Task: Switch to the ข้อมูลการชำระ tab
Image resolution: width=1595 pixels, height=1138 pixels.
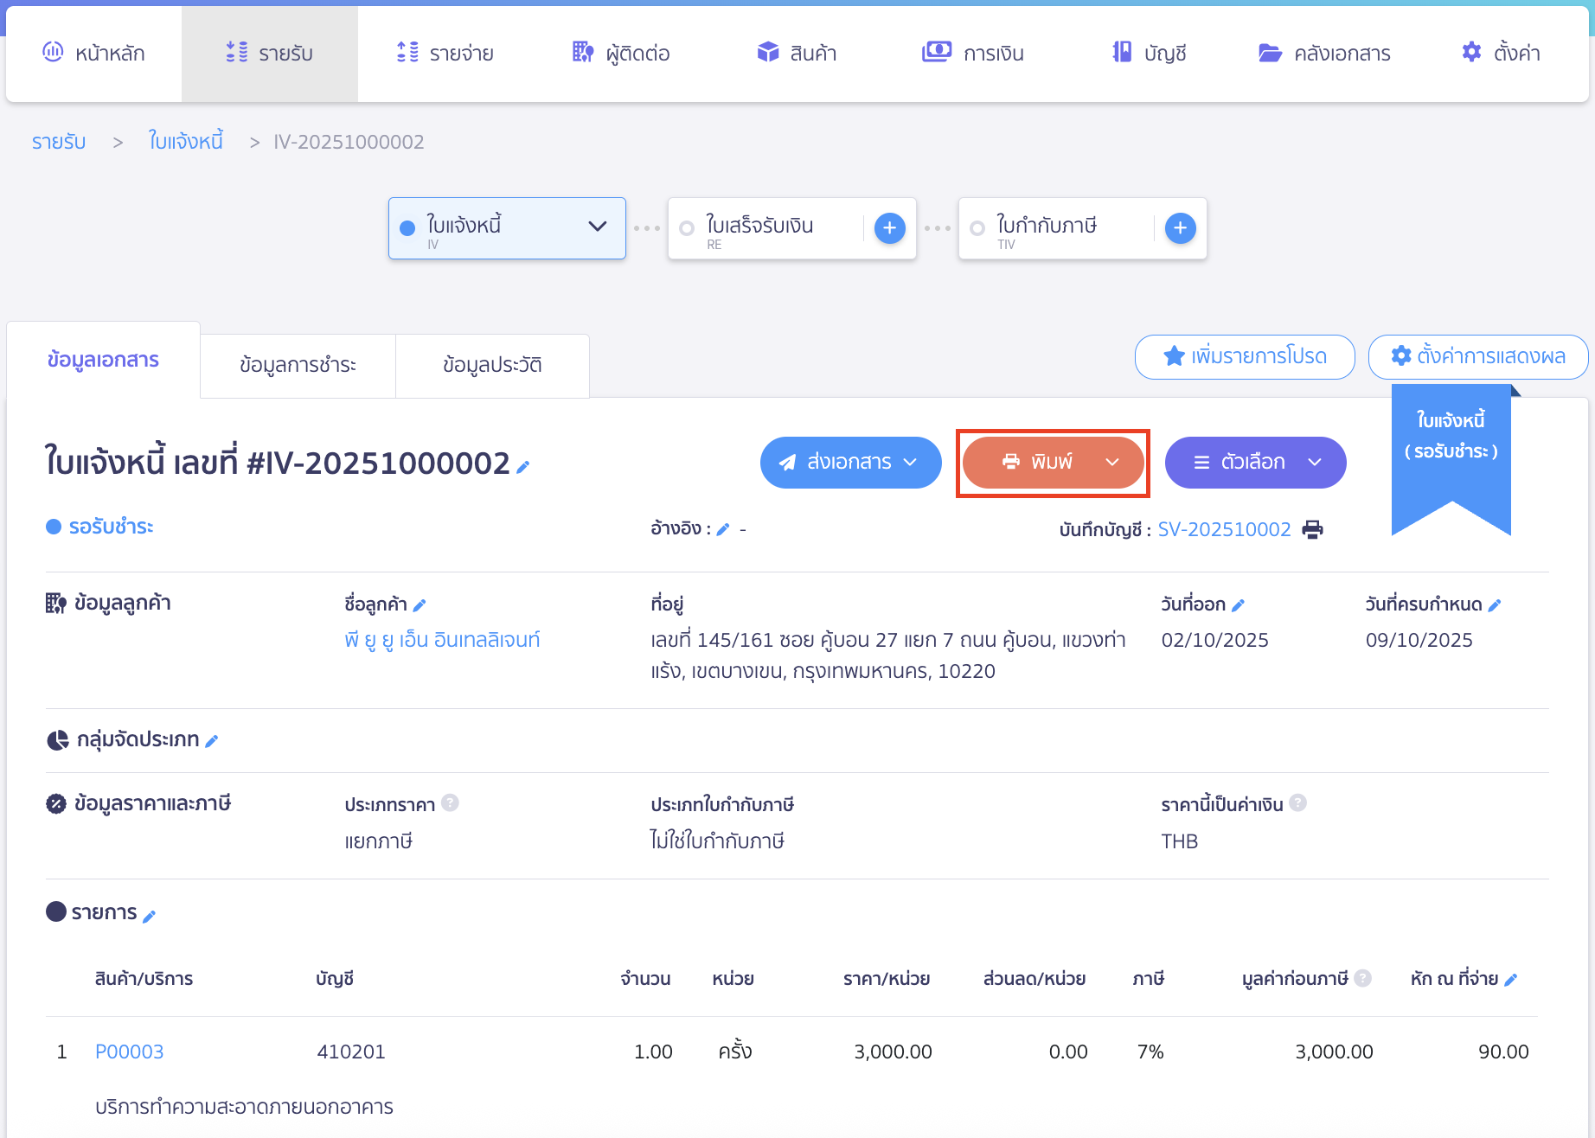Action: [298, 366]
